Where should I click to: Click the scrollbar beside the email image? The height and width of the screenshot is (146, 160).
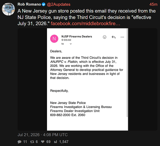coord(127,73)
